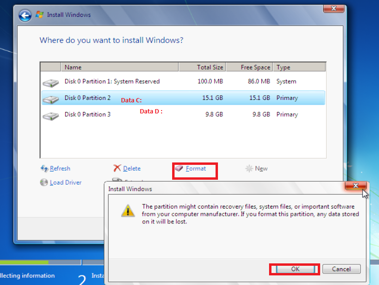The height and width of the screenshot is (285, 379).
Task: Click the drive icon for Disk 0 Partition 3
Action: 51,116
